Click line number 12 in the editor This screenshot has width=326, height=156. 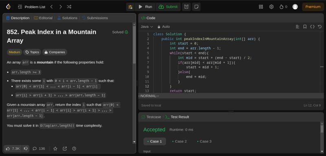(x=147, y=86)
